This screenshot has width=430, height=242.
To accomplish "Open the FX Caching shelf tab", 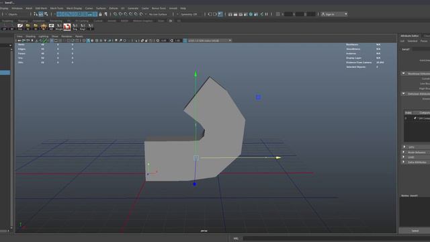I will [82, 21].
